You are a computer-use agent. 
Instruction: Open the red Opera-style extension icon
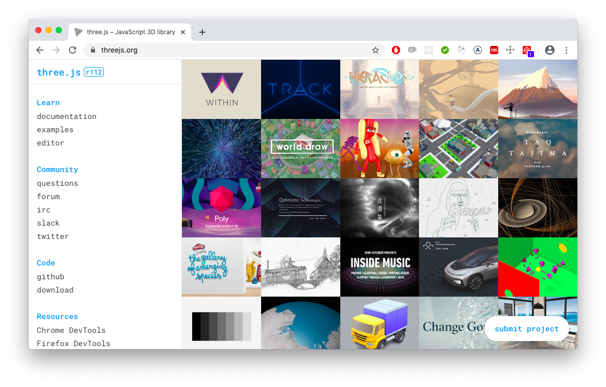(x=396, y=50)
